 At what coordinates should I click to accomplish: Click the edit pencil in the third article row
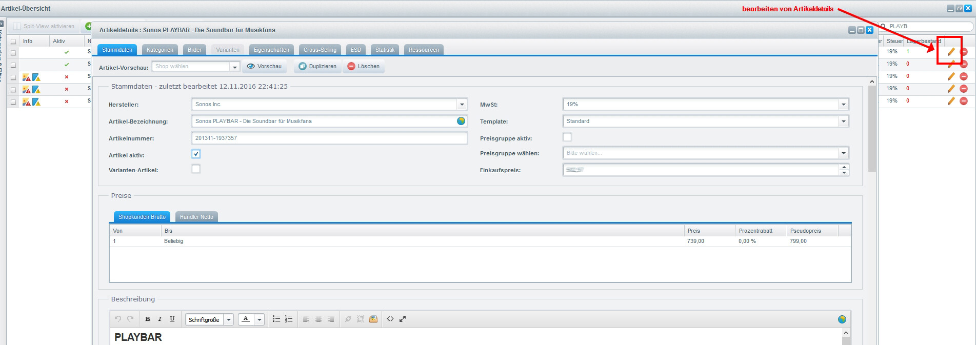tap(951, 76)
